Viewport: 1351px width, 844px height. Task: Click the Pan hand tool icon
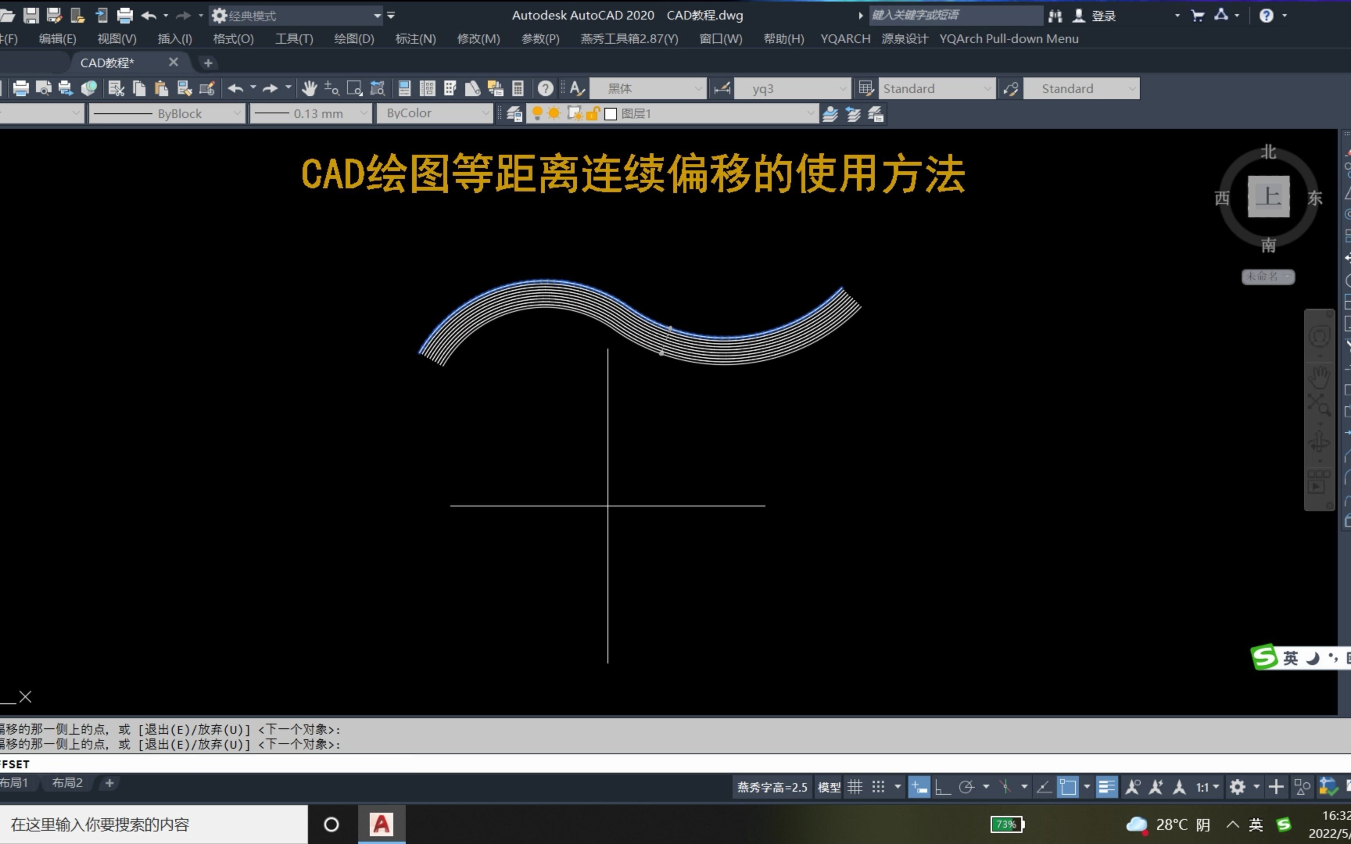pyautogui.click(x=309, y=88)
